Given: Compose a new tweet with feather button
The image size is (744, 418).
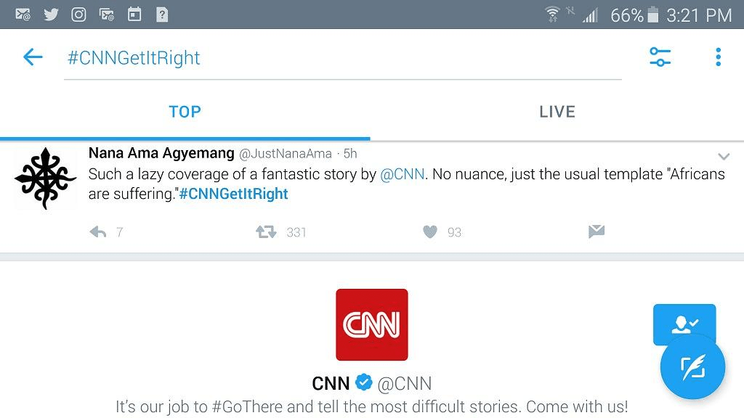Looking at the screenshot, I should click(x=692, y=367).
